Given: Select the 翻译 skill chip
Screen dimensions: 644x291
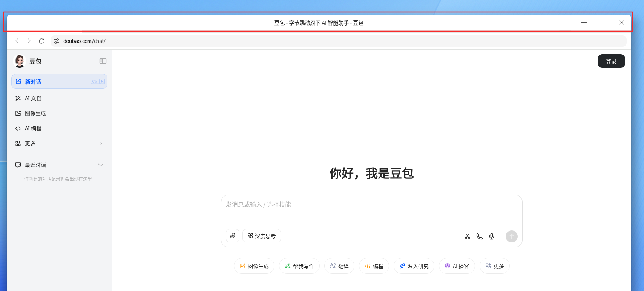Looking at the screenshot, I should click(x=339, y=266).
